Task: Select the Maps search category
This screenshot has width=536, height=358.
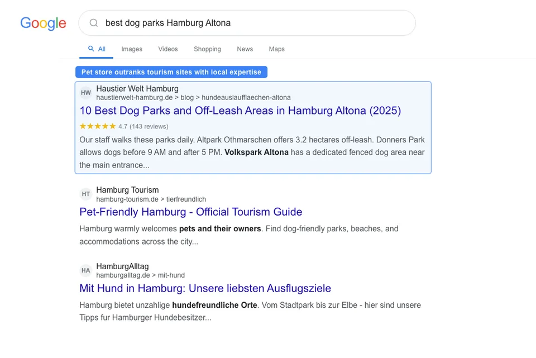Action: coord(276,49)
